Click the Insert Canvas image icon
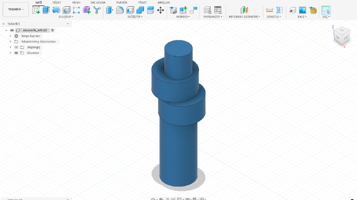Viewport: 357px width, 200px height. [x=303, y=10]
